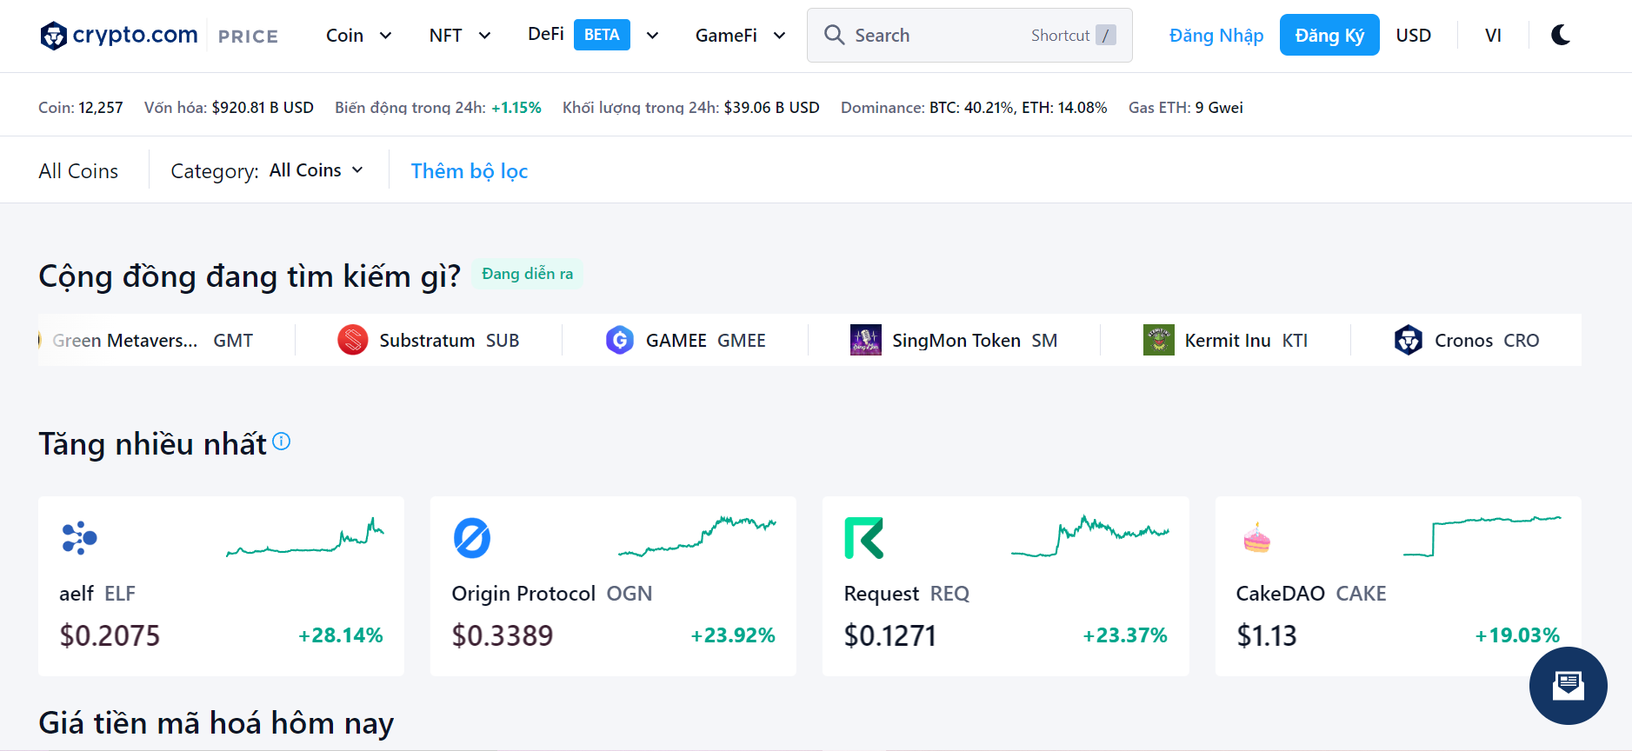
Task: Click the Substratum SUB coin icon
Action: 353,340
